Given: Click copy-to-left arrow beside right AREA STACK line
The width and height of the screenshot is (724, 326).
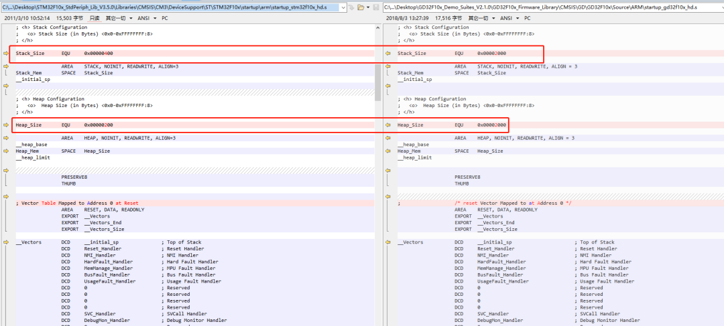Looking at the screenshot, I should [x=388, y=66].
